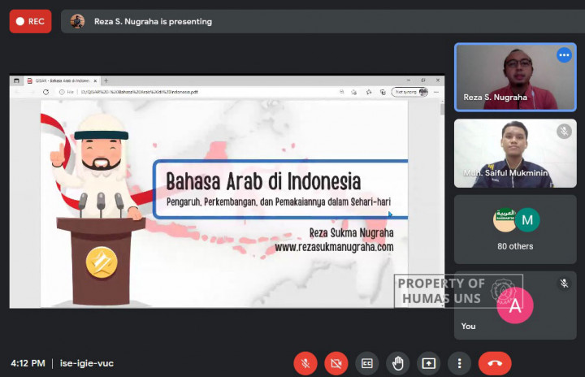Click the green 'M' participant avatar
This screenshot has width=585, height=377.
point(527,220)
